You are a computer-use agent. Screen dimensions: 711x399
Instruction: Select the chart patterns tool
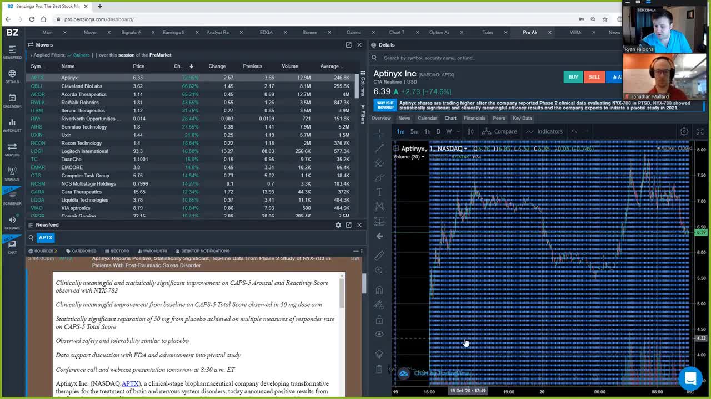click(379, 207)
